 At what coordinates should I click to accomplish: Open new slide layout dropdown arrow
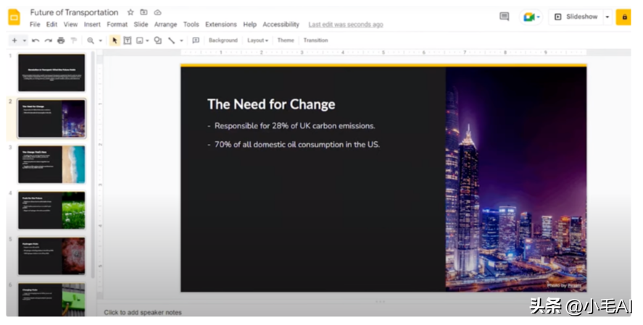coord(24,41)
